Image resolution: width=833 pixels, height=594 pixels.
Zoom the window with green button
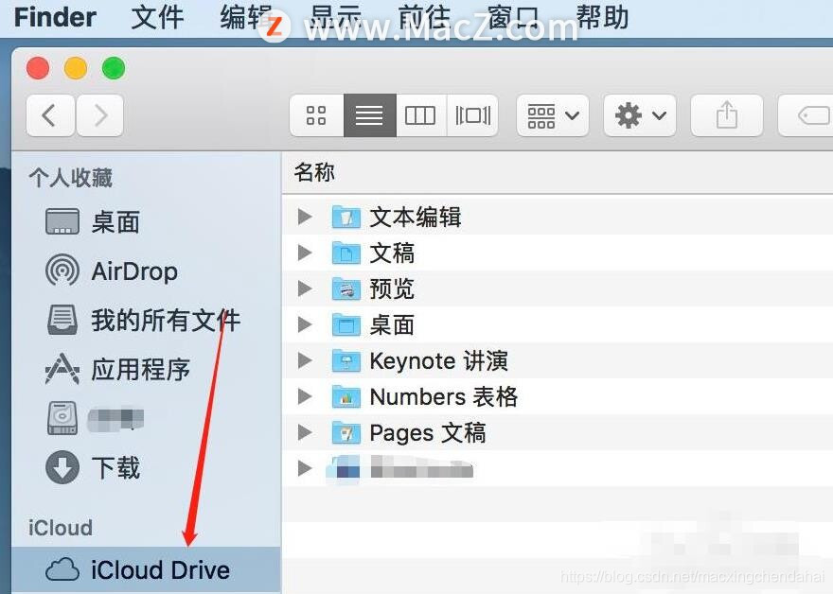tap(114, 68)
